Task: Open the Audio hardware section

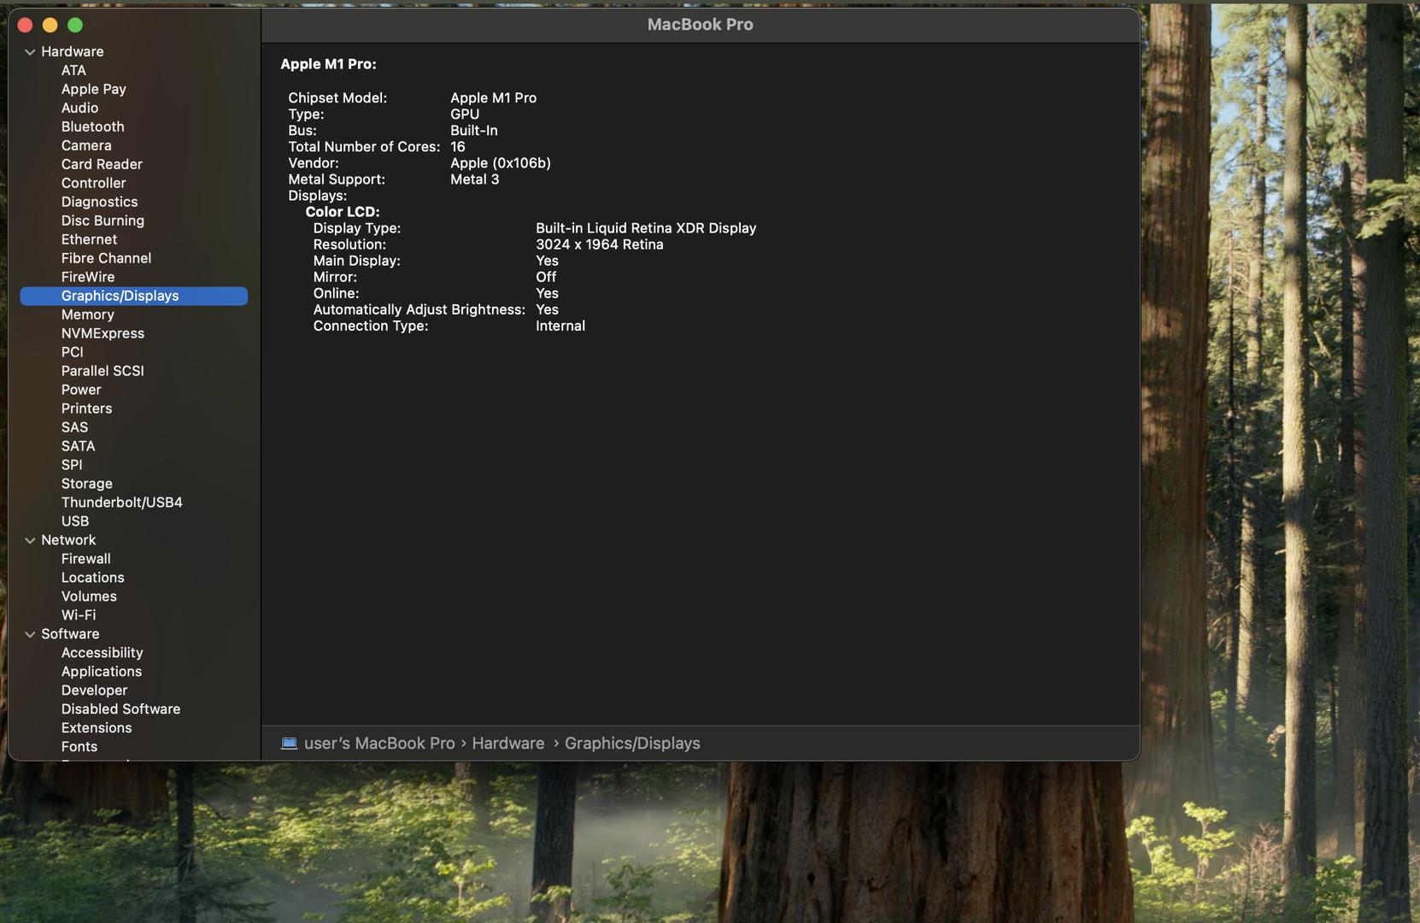Action: point(79,108)
